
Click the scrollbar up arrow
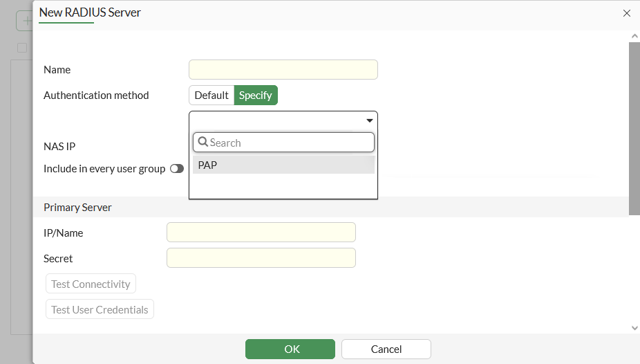pos(634,36)
